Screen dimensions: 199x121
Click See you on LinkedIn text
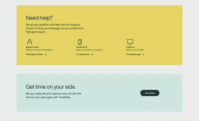[135, 50]
